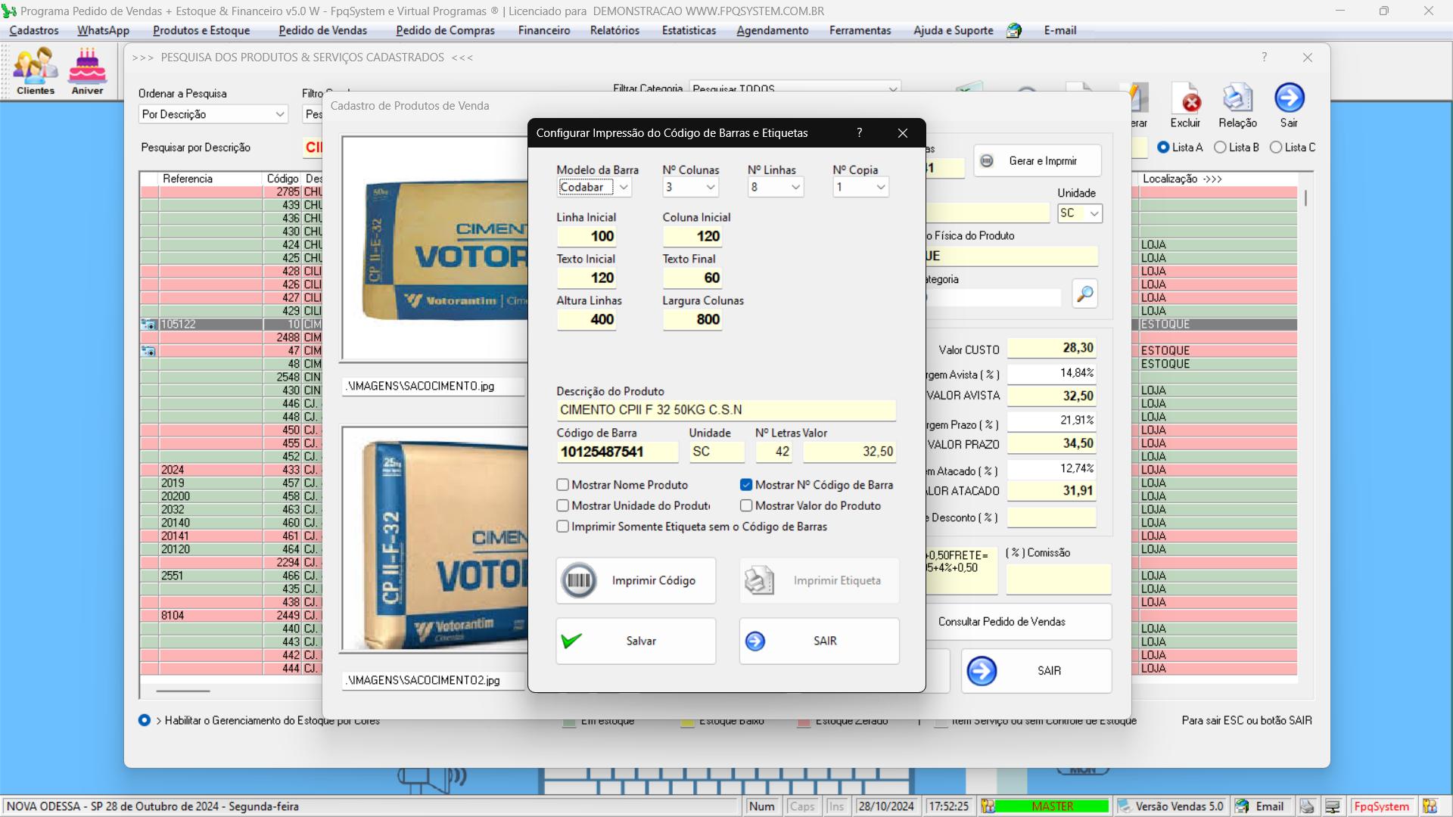The width and height of the screenshot is (1453, 817).
Task: Select Lista C radio button
Action: point(1276,148)
